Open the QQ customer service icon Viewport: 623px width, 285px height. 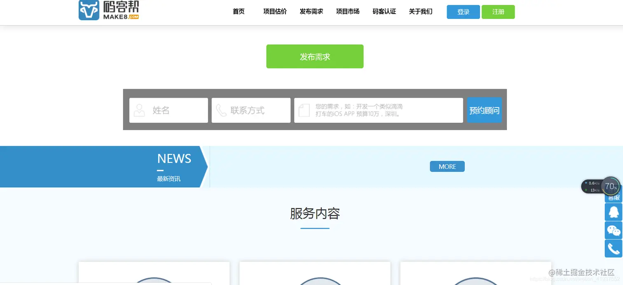point(614,212)
